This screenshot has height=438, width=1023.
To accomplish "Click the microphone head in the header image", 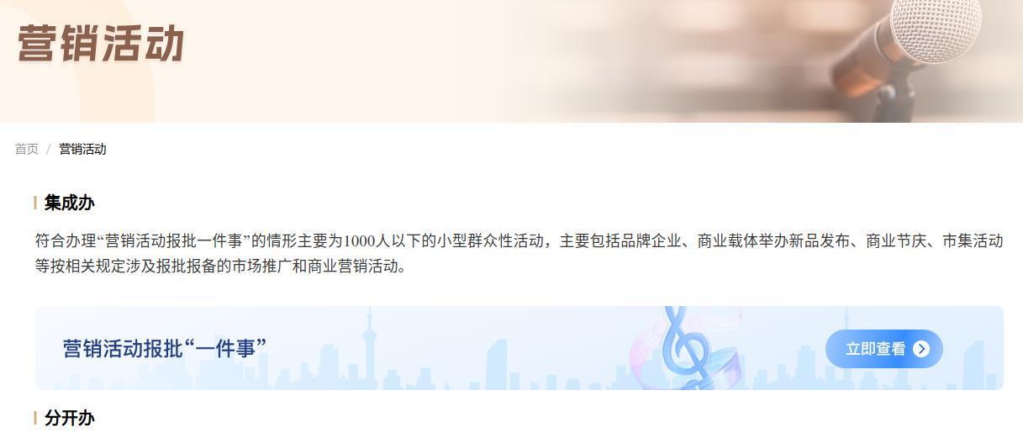I will 935,28.
